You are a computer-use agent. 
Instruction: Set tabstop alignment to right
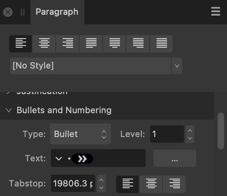click(x=174, y=184)
